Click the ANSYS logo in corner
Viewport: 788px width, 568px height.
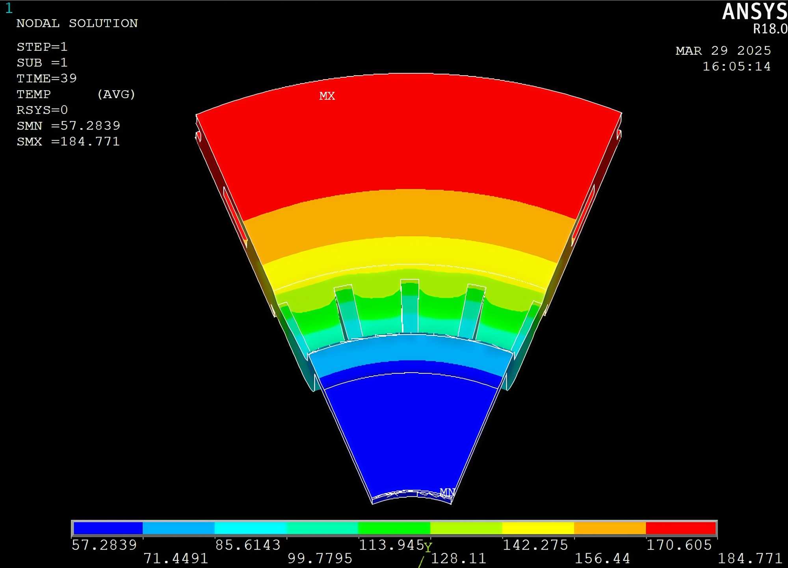(754, 12)
